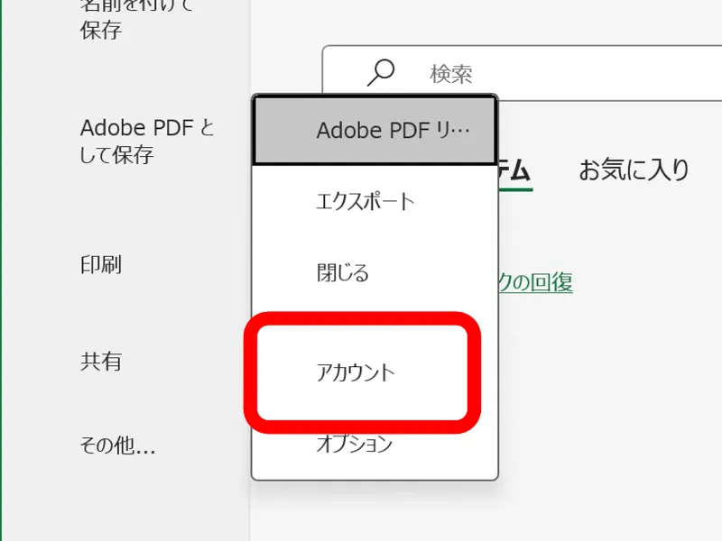Image resolution: width=722 pixels, height=541 pixels.
Task: Open オプション from the popup menu
Action: (x=355, y=444)
